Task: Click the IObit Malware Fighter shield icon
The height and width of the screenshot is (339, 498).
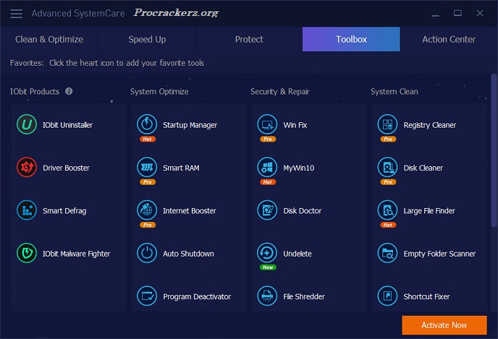Action: click(27, 253)
